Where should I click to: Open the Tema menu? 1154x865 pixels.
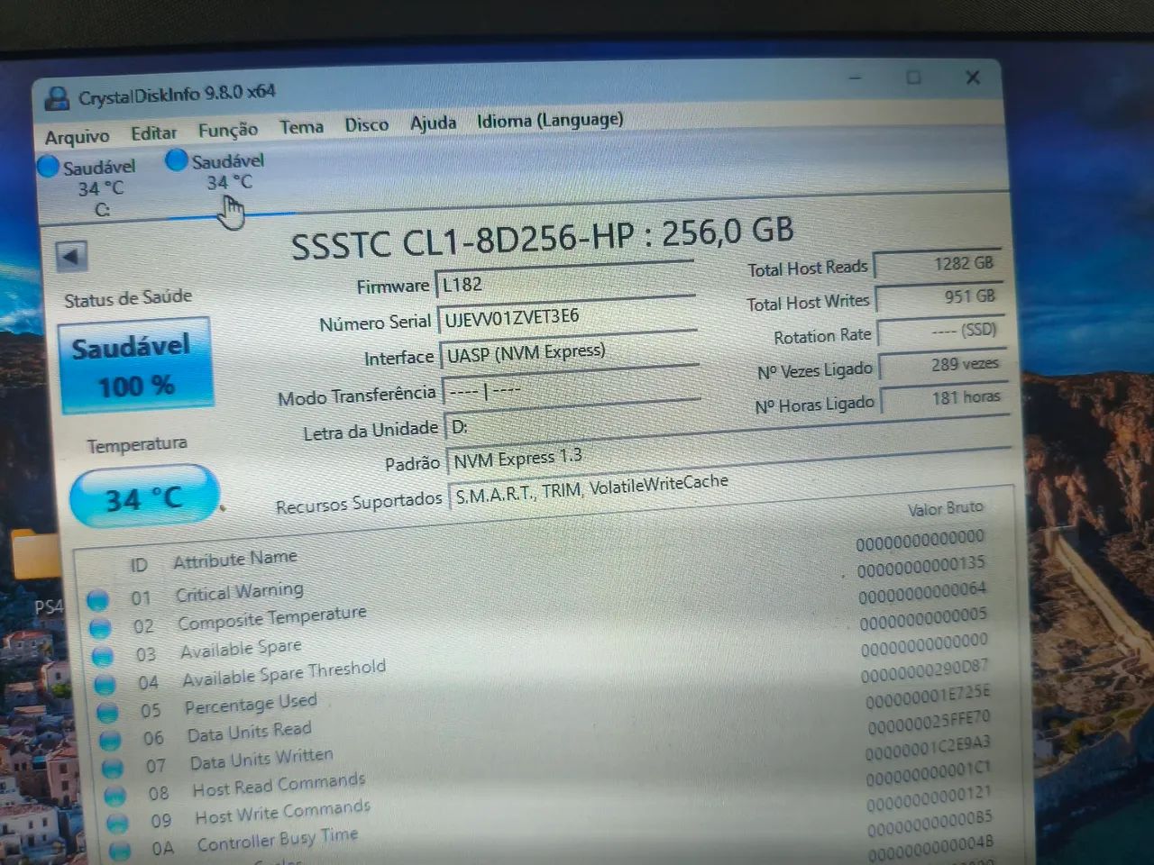click(x=301, y=127)
